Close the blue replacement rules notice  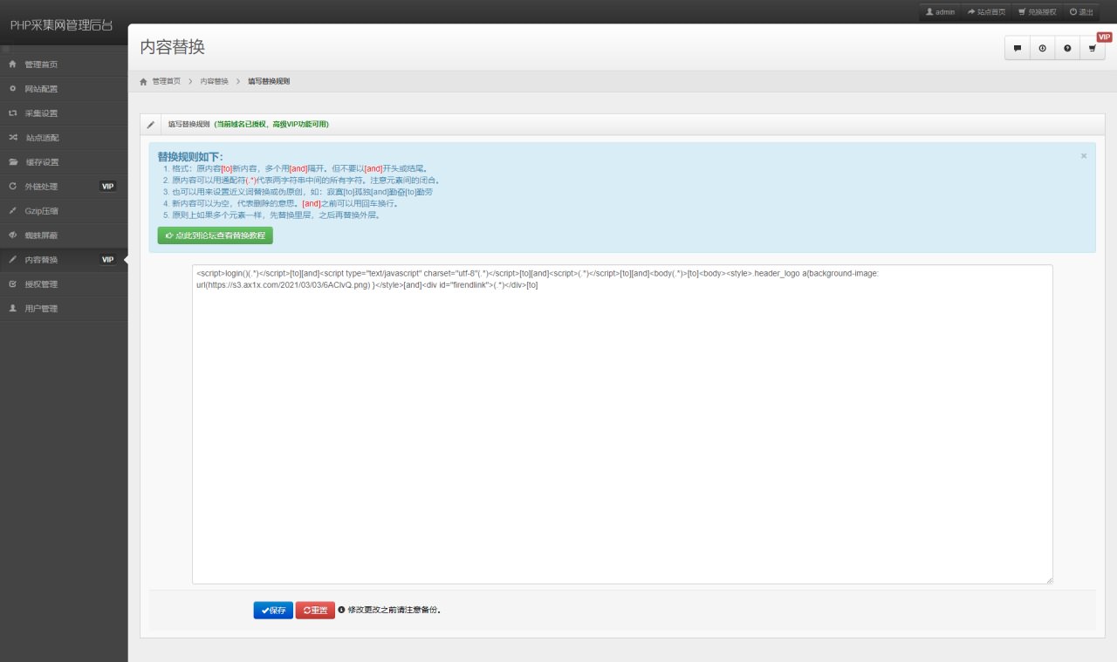[x=1084, y=156]
